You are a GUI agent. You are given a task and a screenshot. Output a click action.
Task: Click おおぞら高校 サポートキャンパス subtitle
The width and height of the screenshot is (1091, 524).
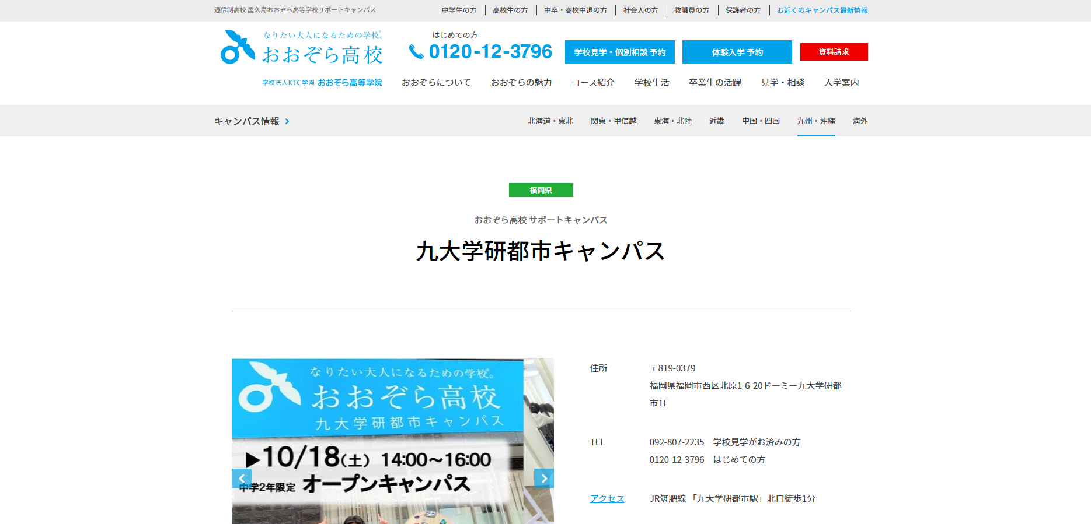(x=541, y=220)
